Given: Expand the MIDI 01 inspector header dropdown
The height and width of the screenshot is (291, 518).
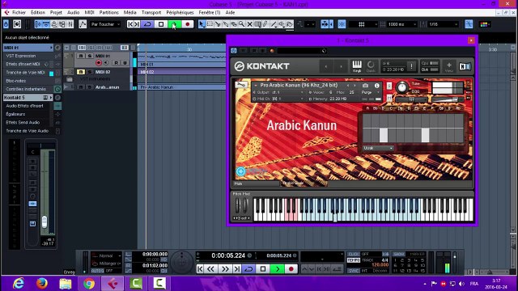Looking at the screenshot, I should (51, 48).
